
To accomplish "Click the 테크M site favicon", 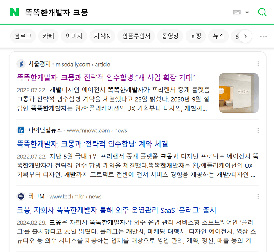I will coord(21,196).
